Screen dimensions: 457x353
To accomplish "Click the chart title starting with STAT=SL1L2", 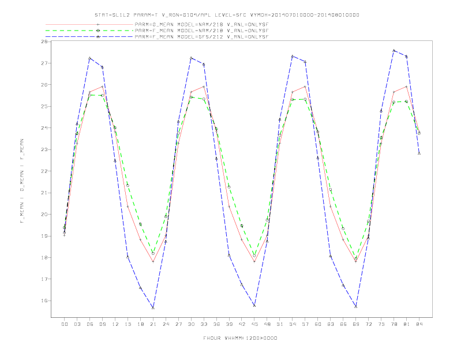I will [227, 15].
